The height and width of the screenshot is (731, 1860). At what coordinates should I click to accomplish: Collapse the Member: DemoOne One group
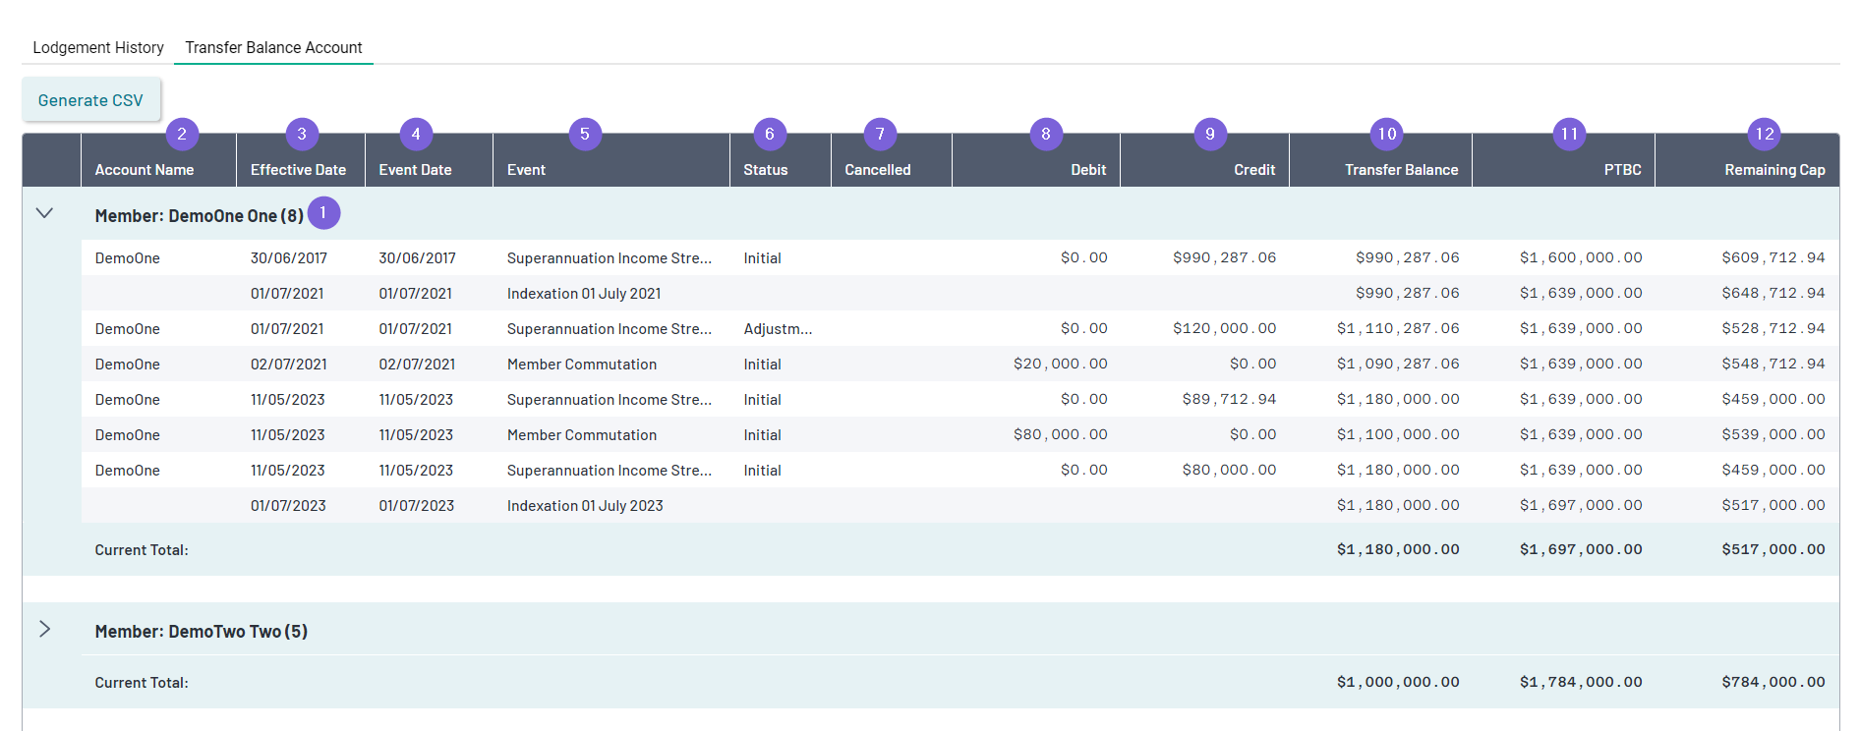44,213
